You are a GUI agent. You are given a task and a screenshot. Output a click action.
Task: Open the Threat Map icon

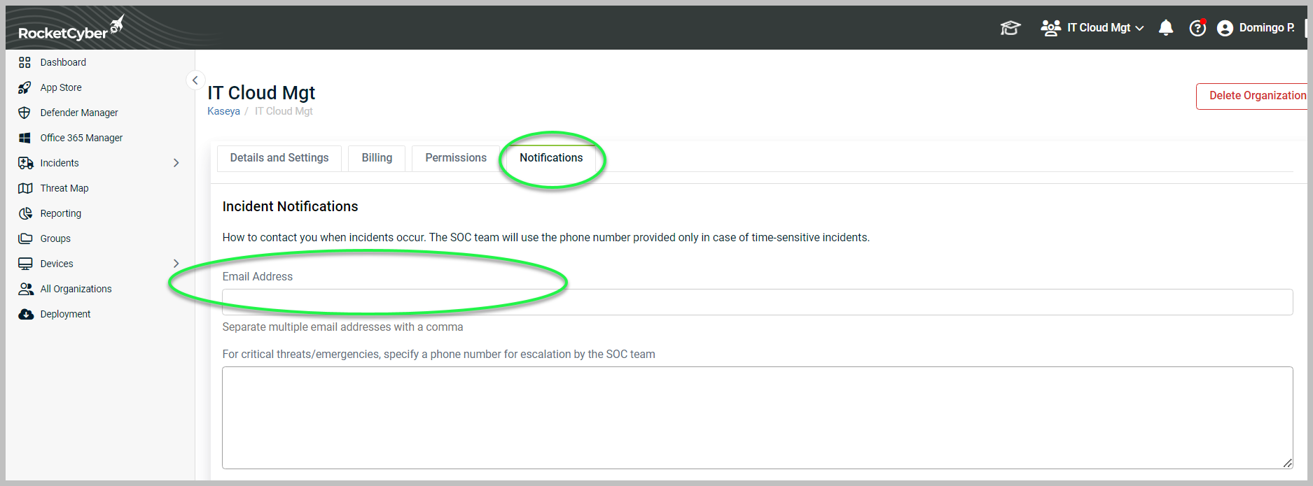coord(25,188)
